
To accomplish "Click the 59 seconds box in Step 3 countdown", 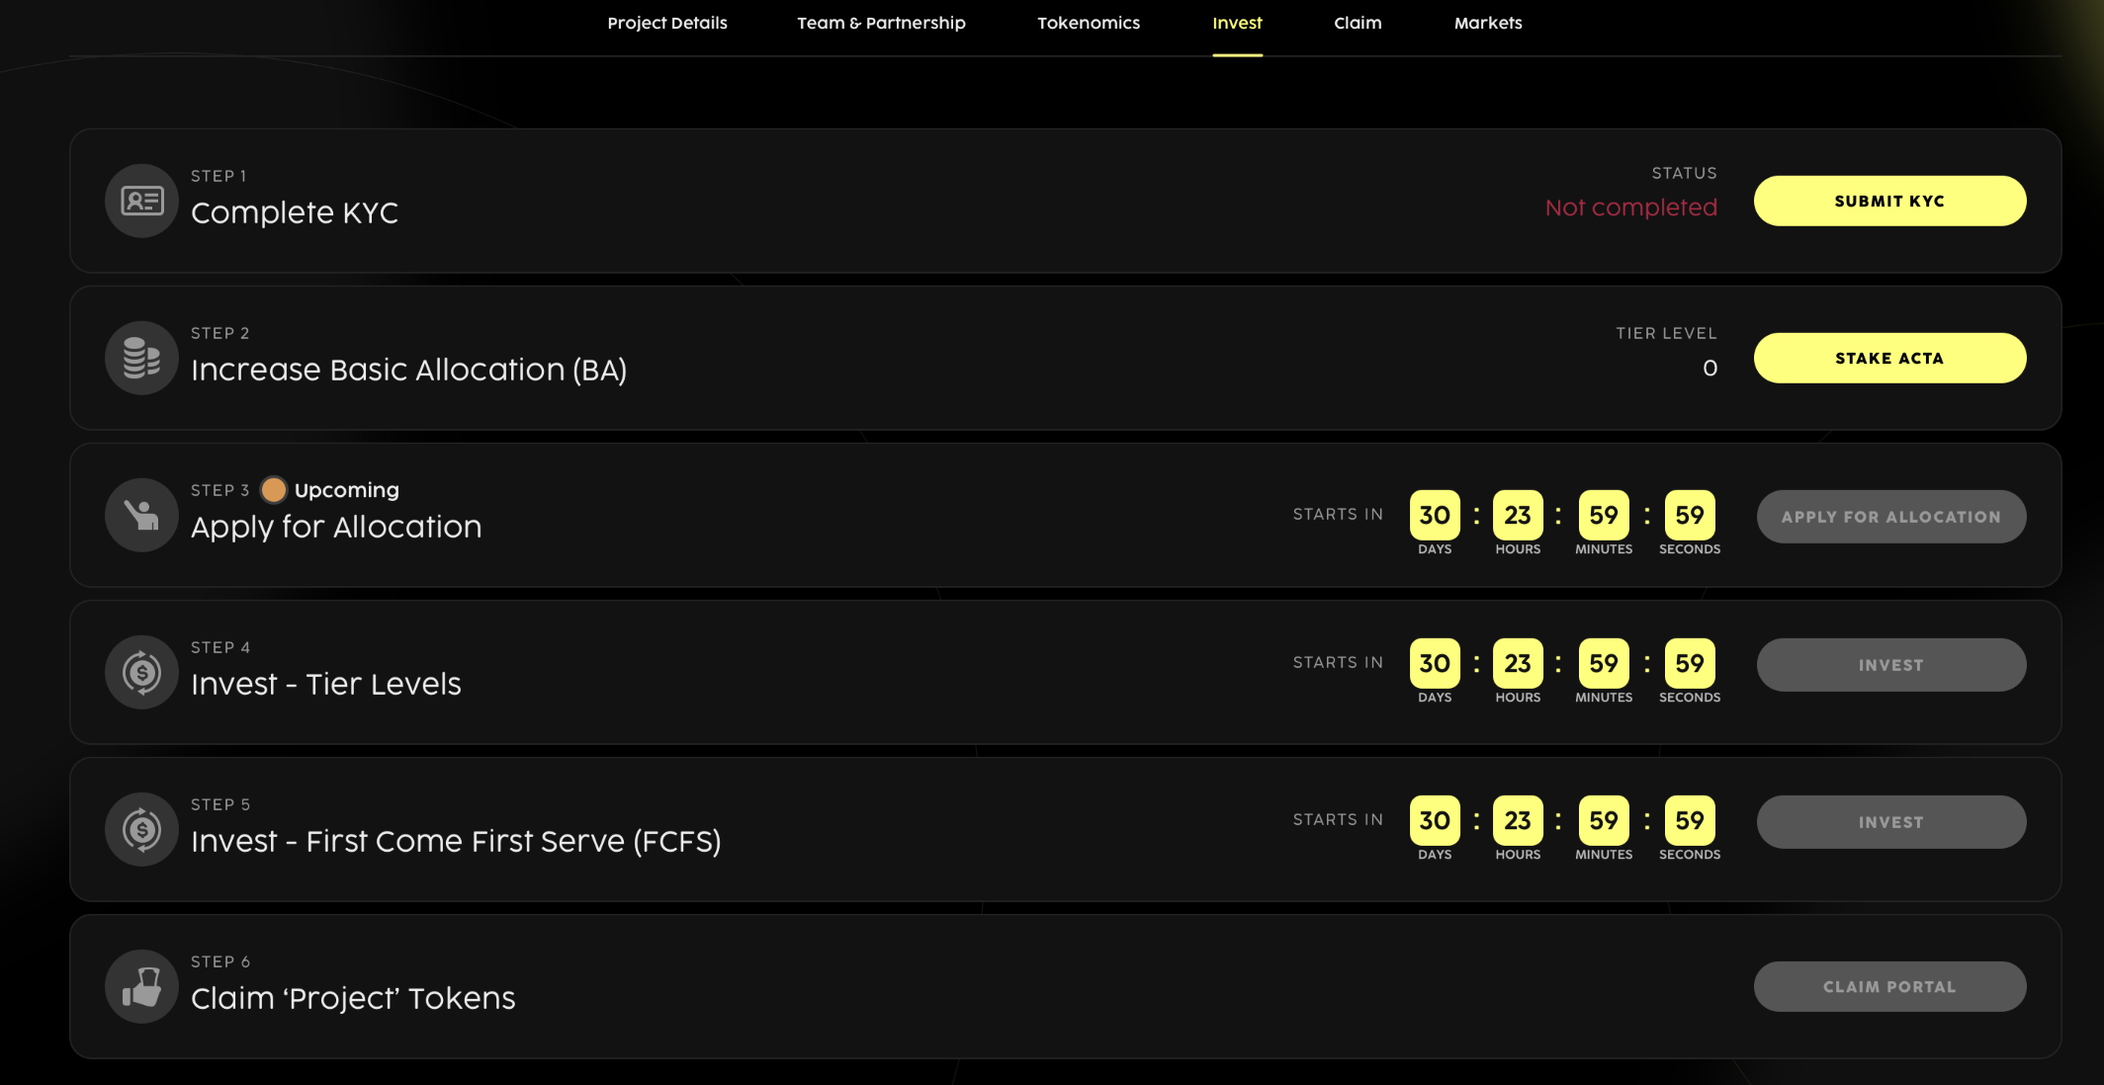I will pos(1690,515).
